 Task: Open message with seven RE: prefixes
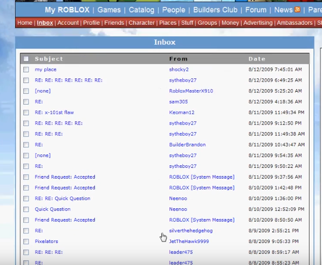(x=68, y=80)
